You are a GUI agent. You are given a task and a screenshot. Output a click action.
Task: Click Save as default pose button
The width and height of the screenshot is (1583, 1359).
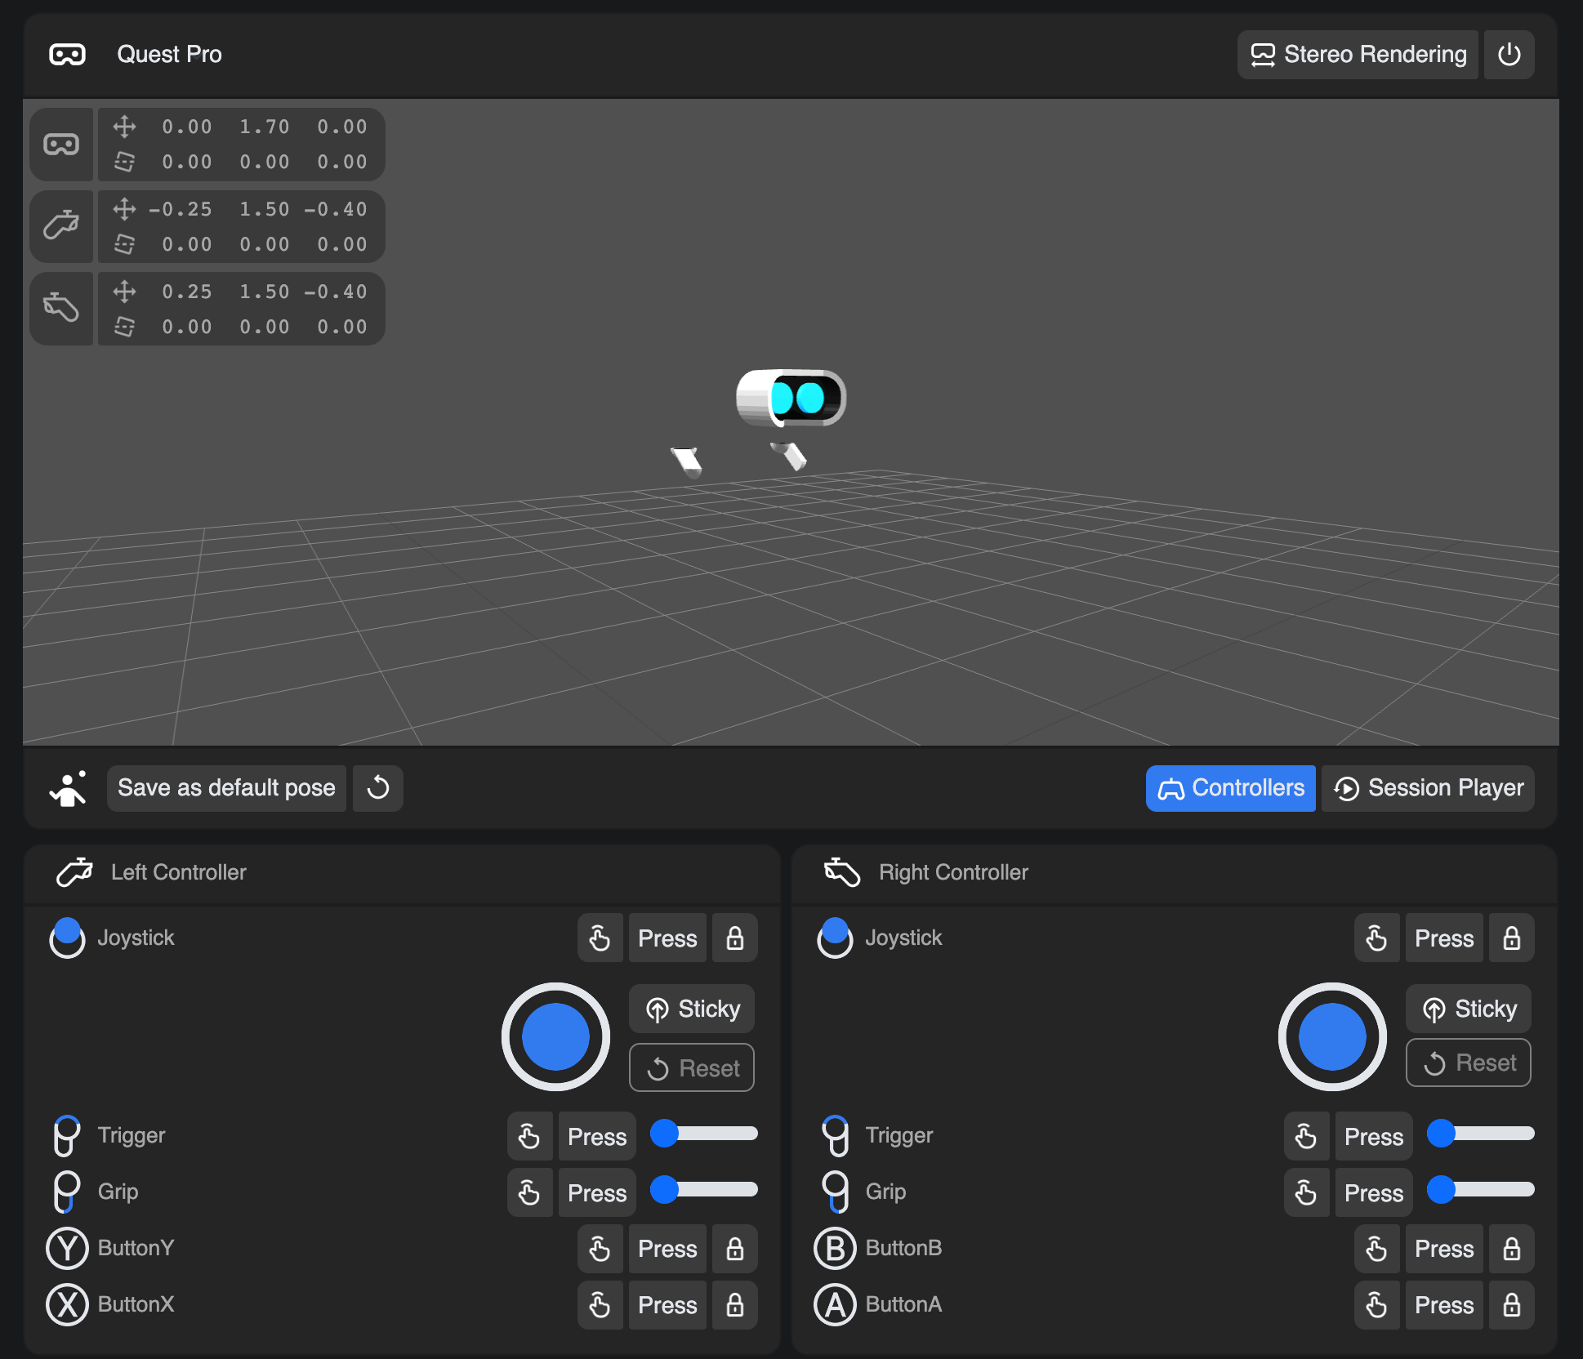225,787
